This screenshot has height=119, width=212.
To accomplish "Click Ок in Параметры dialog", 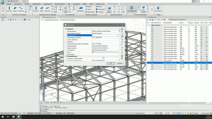I will tap(111, 63).
